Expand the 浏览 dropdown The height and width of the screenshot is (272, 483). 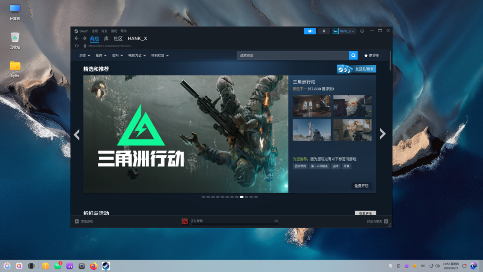click(85, 56)
